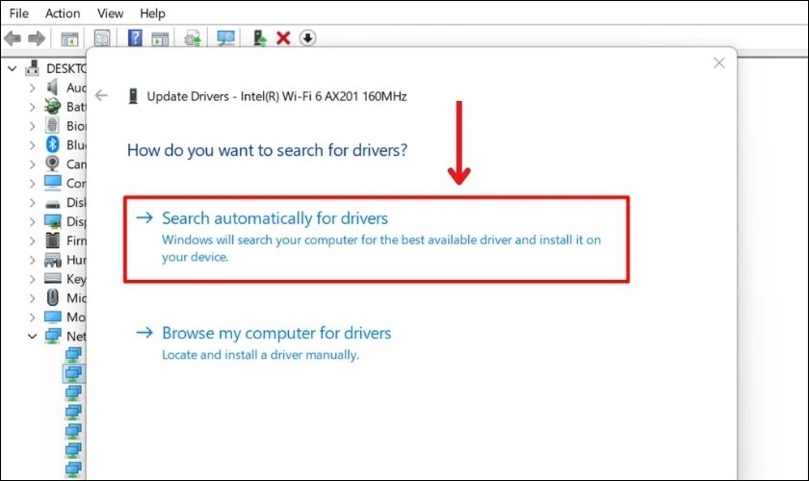Expand the Human Interface Devices chevron
Viewport: 809px width, 481px height.
pos(32,260)
